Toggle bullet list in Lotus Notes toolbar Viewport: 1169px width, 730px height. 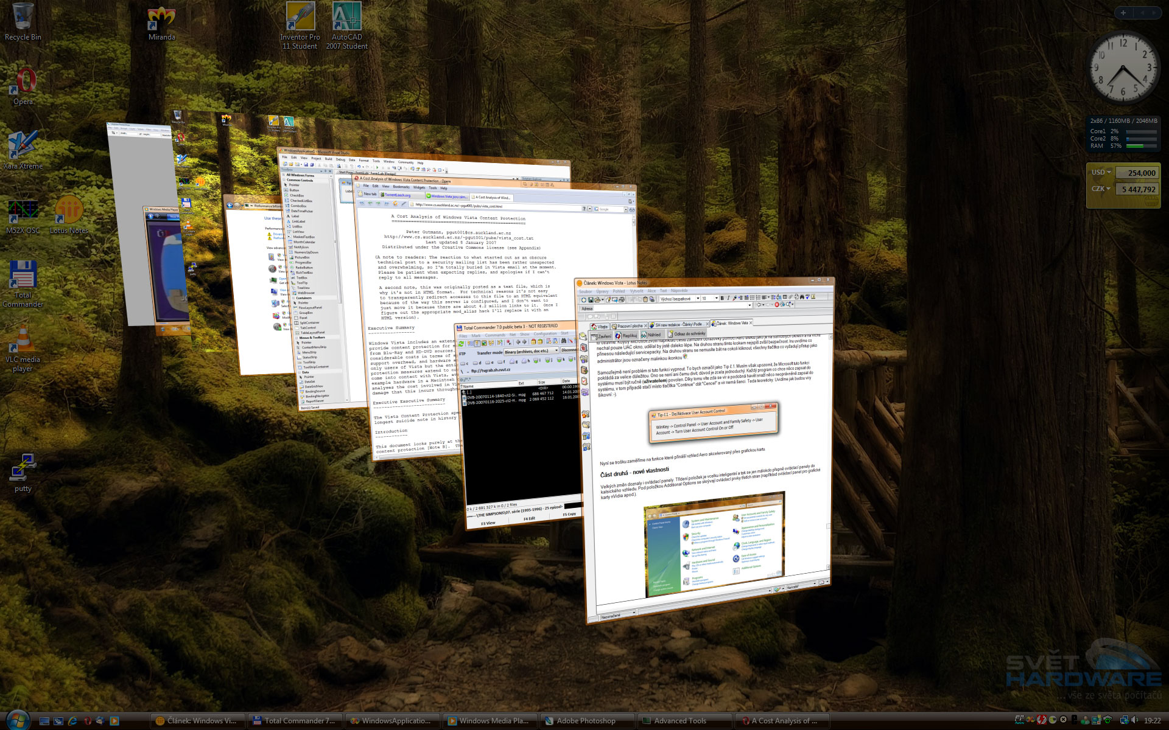coord(752,297)
